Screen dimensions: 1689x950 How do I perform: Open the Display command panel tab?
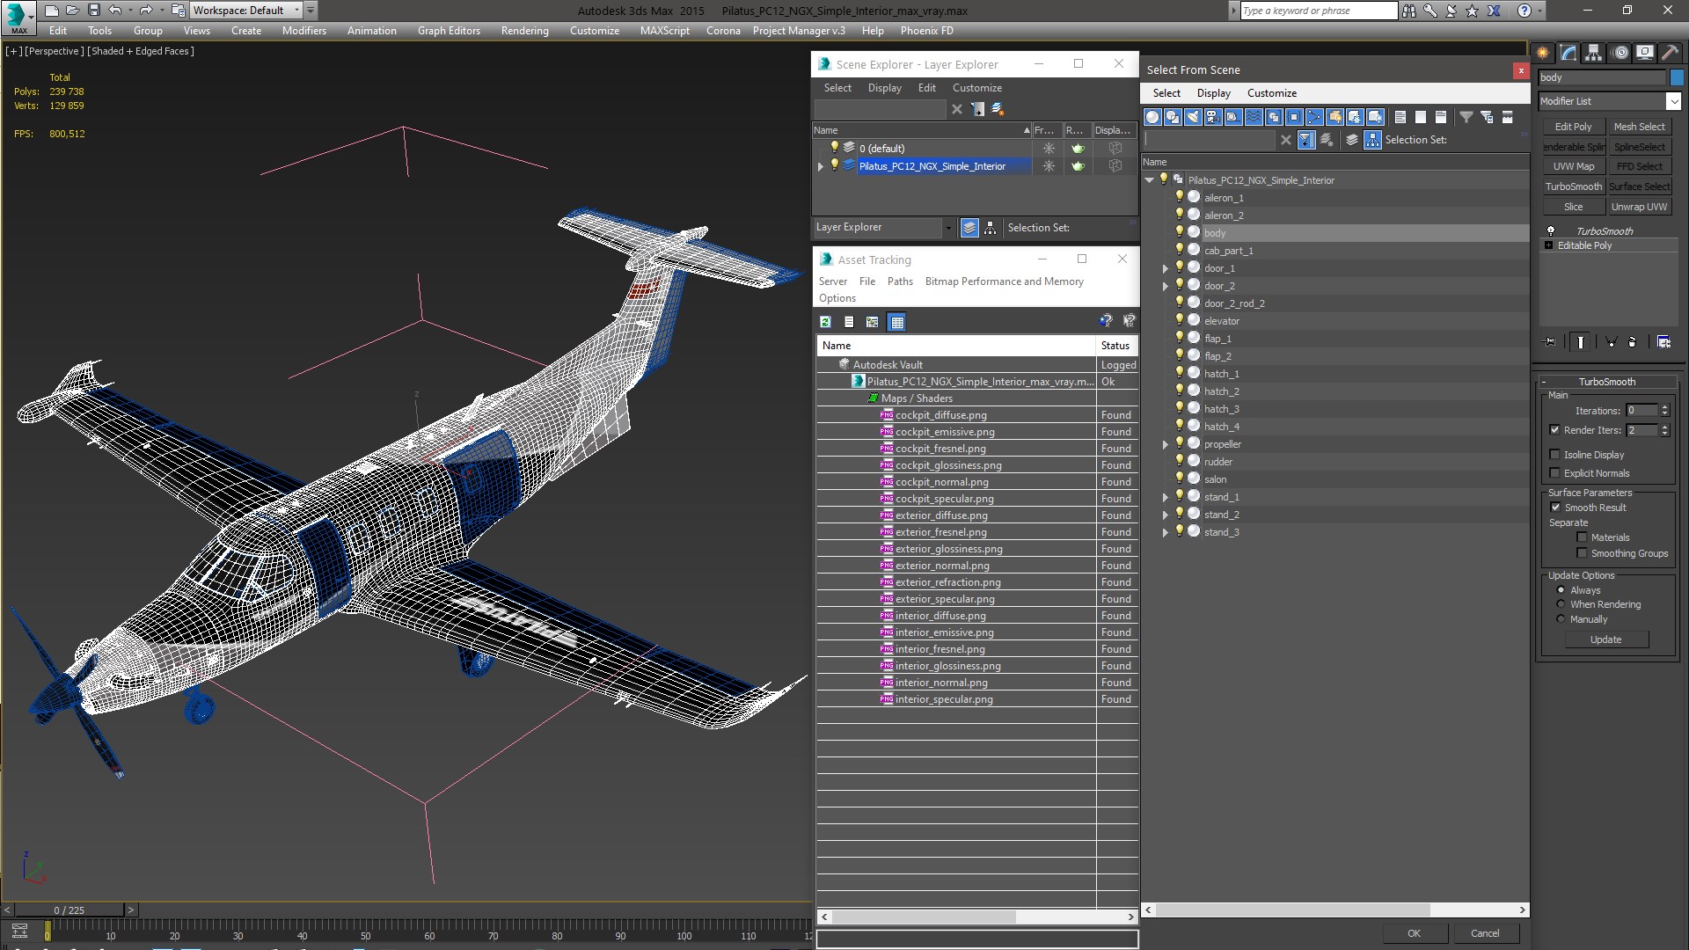coord(1645,53)
